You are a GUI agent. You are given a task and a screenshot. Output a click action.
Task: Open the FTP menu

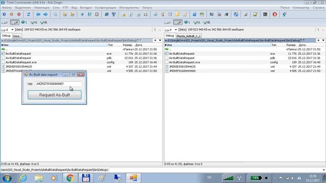(x=65, y=8)
